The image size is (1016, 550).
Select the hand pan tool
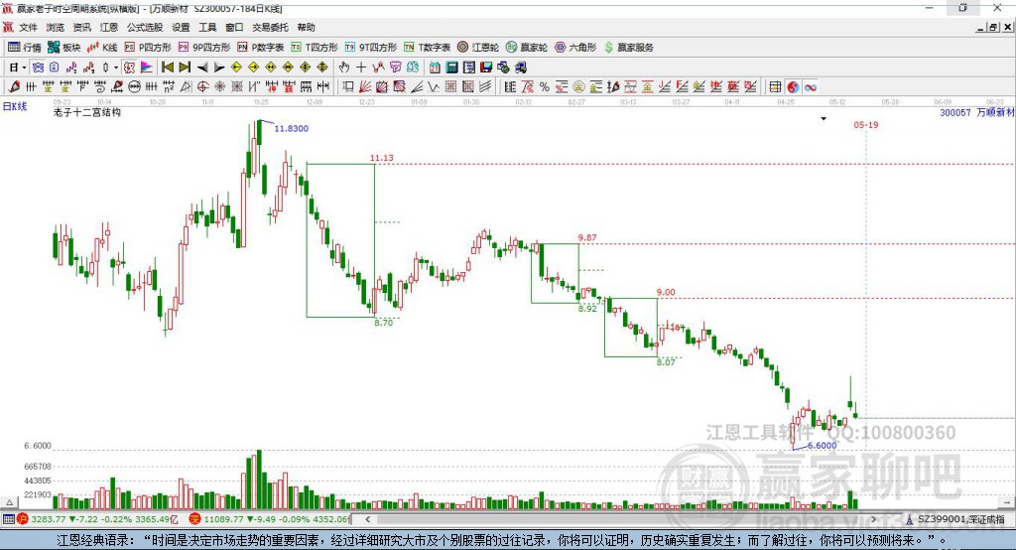coord(343,68)
